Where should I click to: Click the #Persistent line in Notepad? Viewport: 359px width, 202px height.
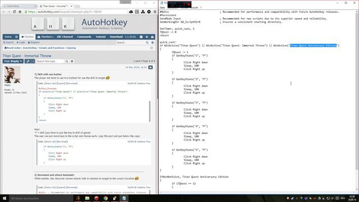tap(168, 15)
